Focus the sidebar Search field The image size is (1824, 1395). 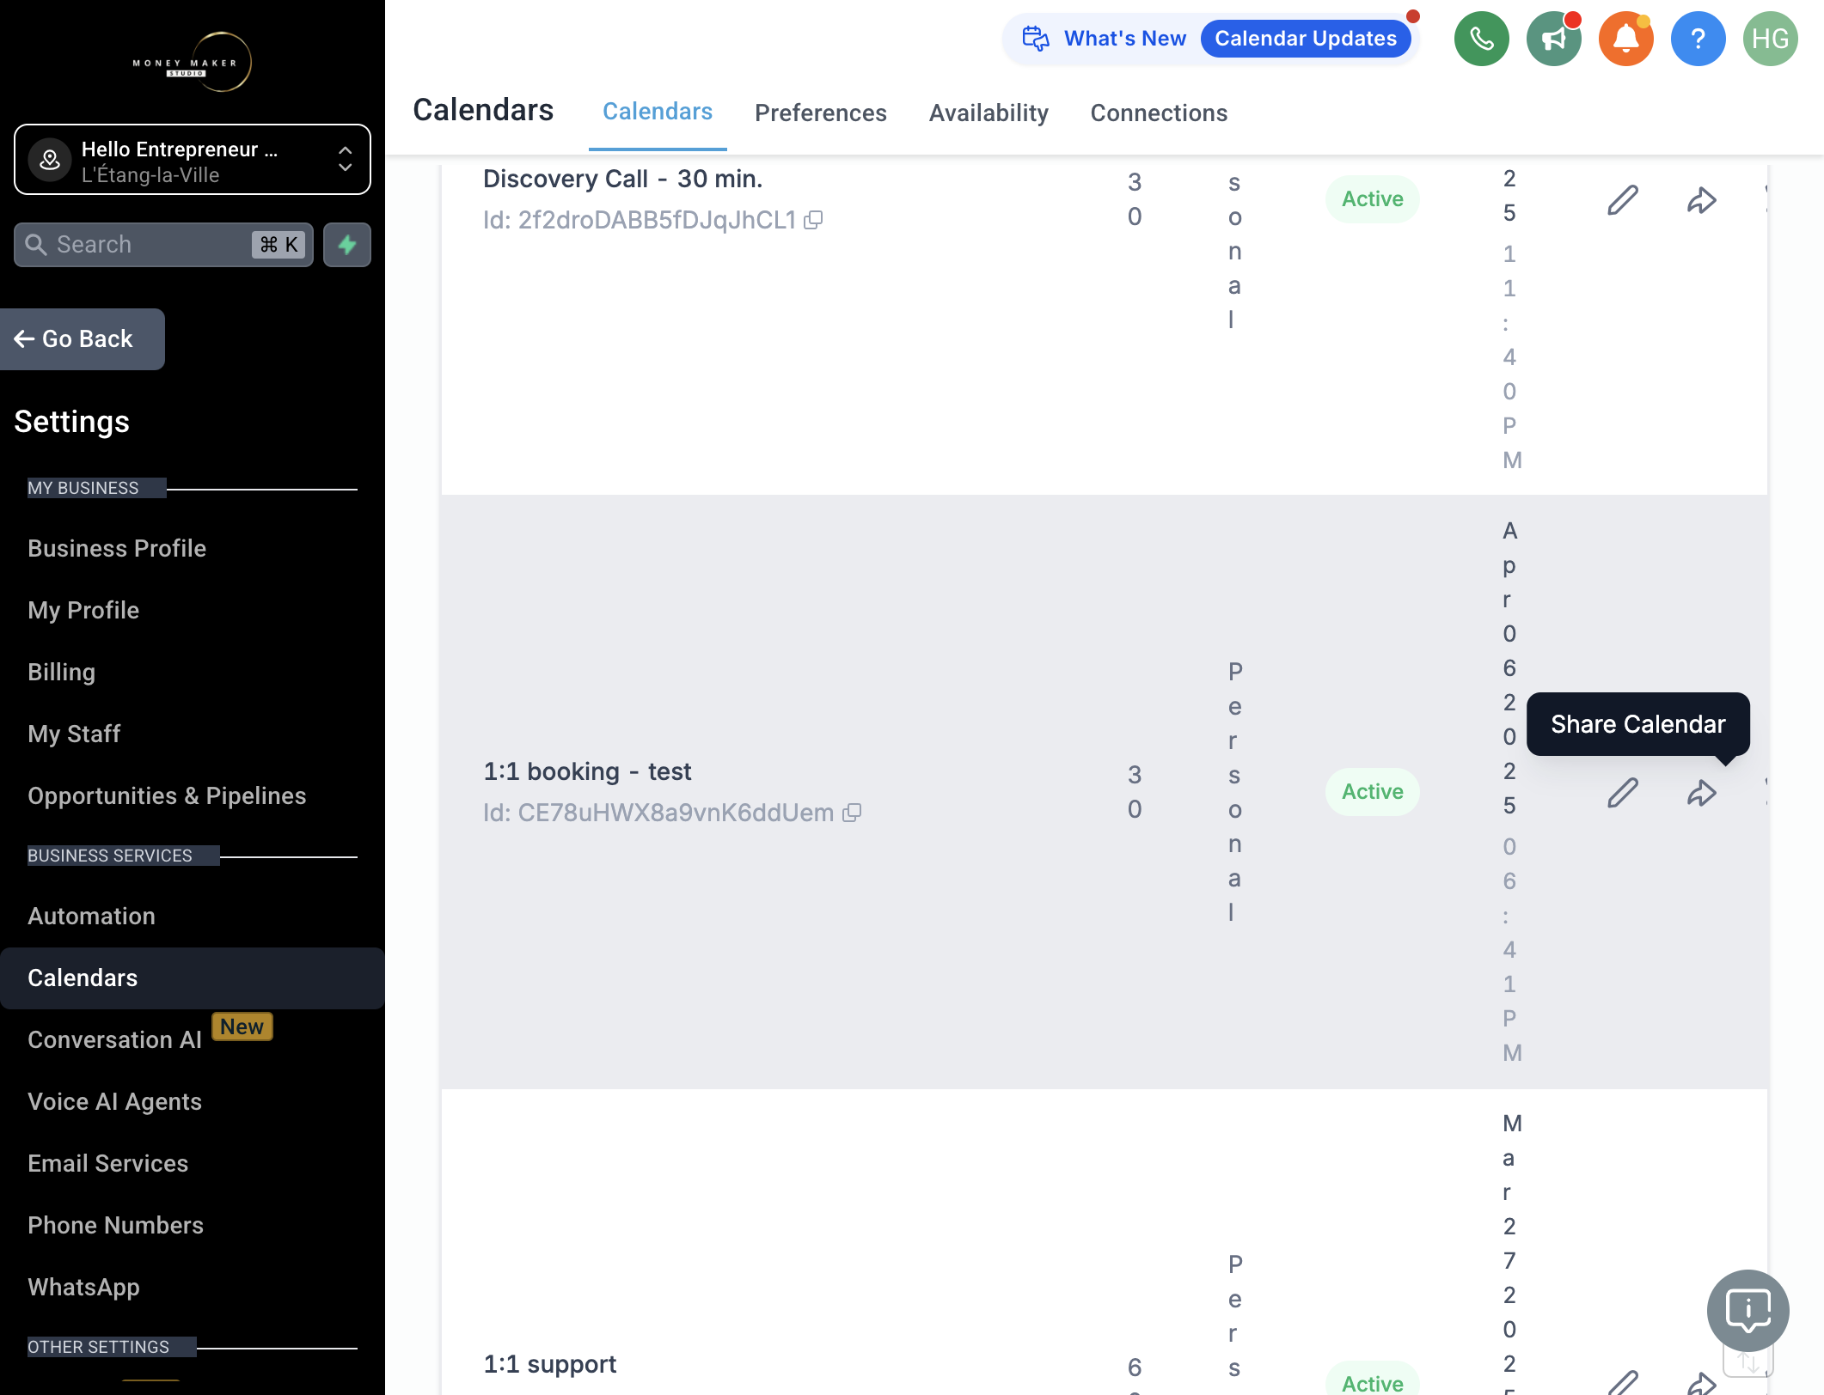(163, 245)
